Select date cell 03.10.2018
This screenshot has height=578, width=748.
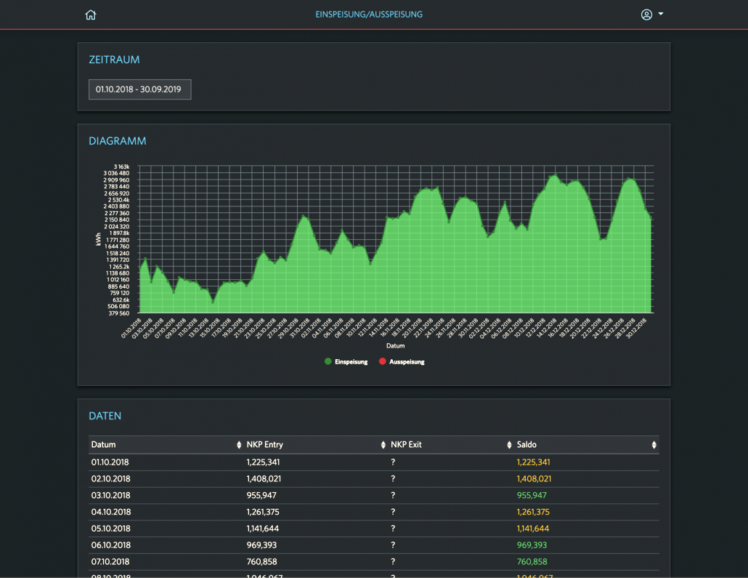tap(110, 495)
